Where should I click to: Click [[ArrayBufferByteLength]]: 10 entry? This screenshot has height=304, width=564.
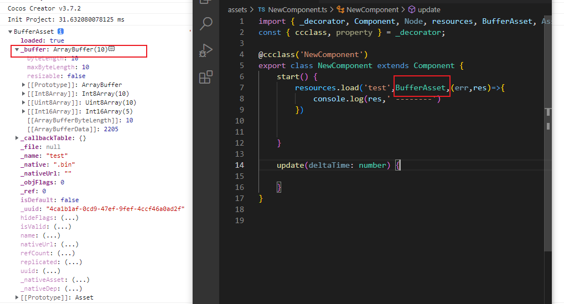(80, 120)
